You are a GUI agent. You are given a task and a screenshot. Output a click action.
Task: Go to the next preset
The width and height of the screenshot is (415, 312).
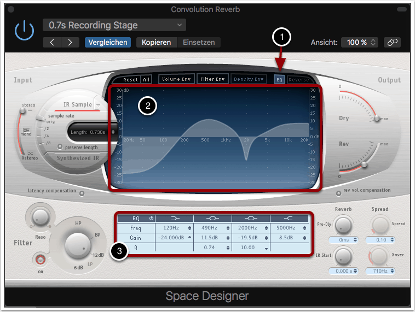70,42
